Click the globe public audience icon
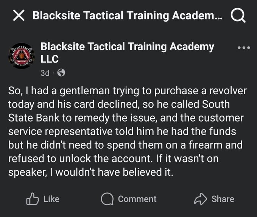 click(61, 73)
